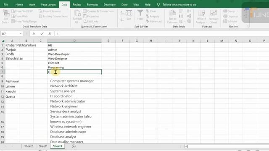This screenshot has height=151, width=269.
Task: Cancel the cell entry
Action: pos(34,34)
